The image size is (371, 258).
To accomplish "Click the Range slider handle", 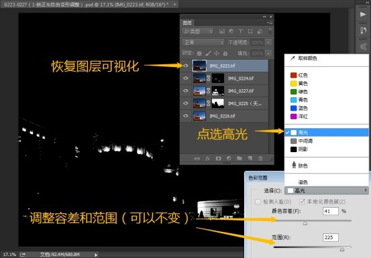I will tap(342, 249).
